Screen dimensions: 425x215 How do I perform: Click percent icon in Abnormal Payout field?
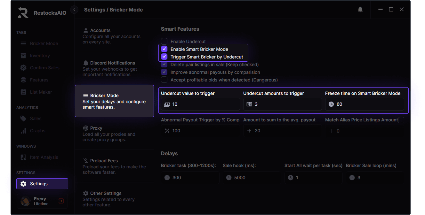pyautogui.click(x=167, y=131)
